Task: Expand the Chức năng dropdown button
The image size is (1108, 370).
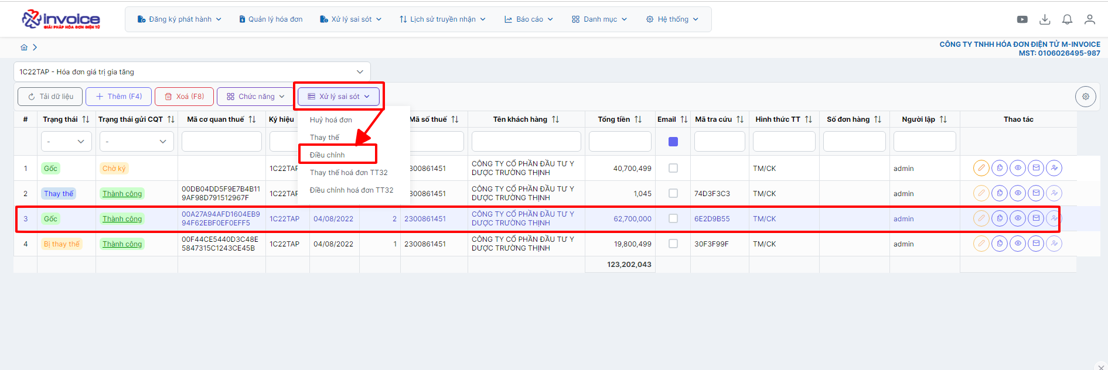Action: [x=255, y=97]
